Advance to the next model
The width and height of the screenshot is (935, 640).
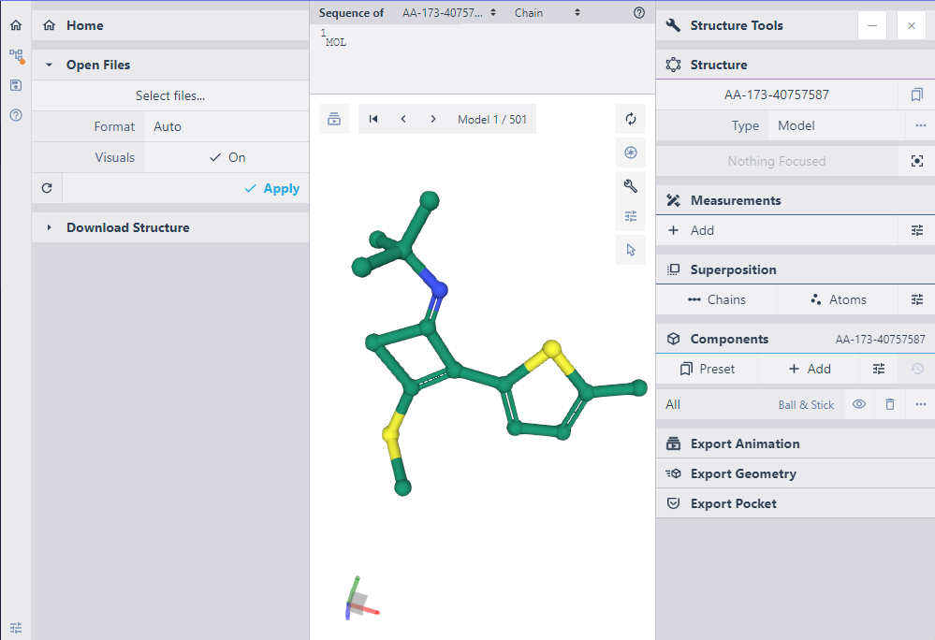pos(433,119)
